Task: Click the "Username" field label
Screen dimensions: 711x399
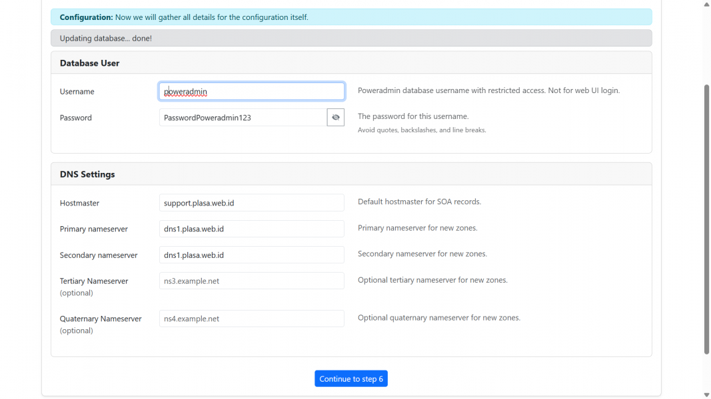Action: tap(77, 92)
